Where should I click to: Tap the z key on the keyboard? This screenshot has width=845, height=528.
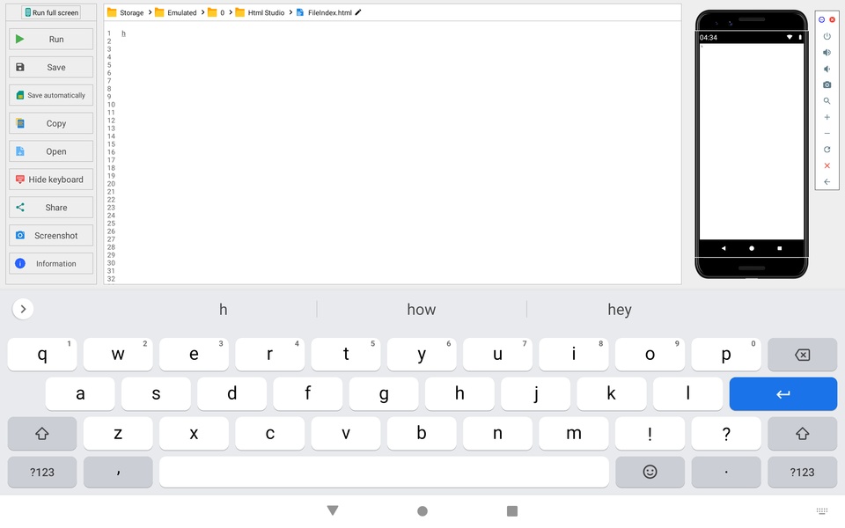(x=118, y=433)
